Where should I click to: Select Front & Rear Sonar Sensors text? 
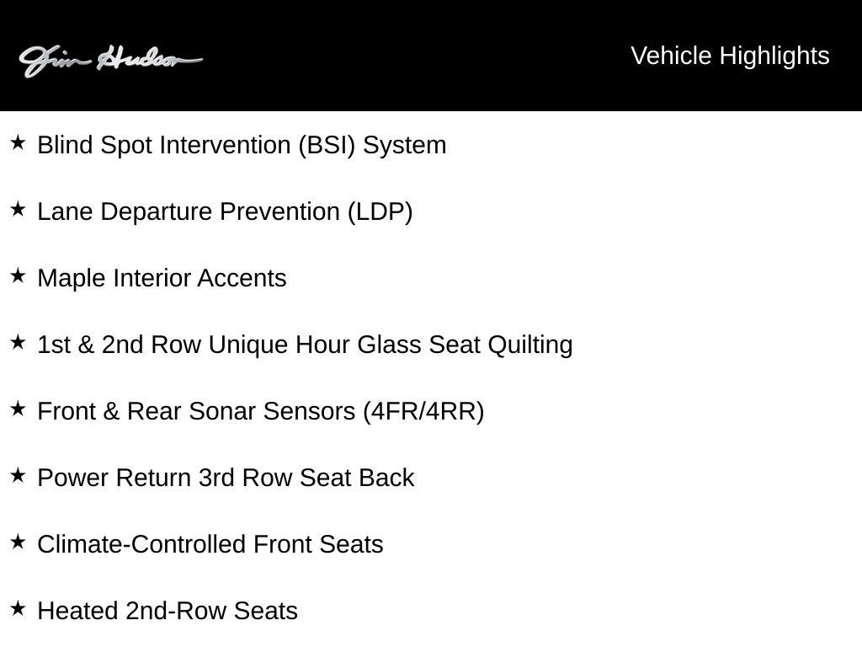199,411
